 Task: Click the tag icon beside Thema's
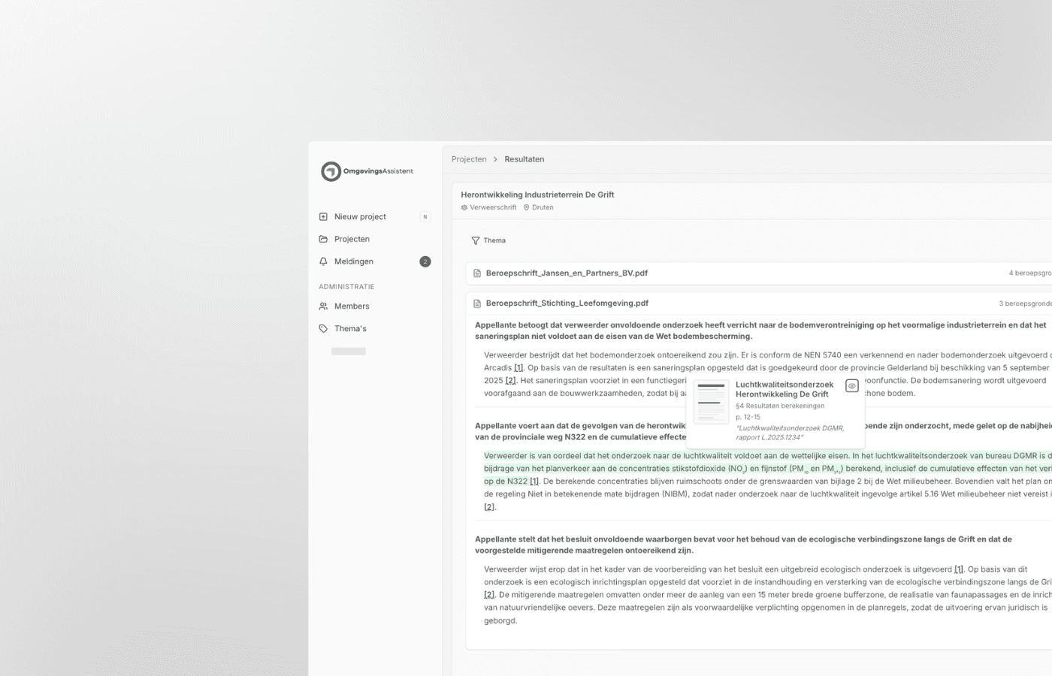coord(323,328)
